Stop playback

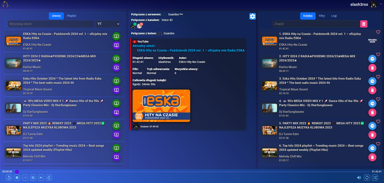(x=17, y=177)
